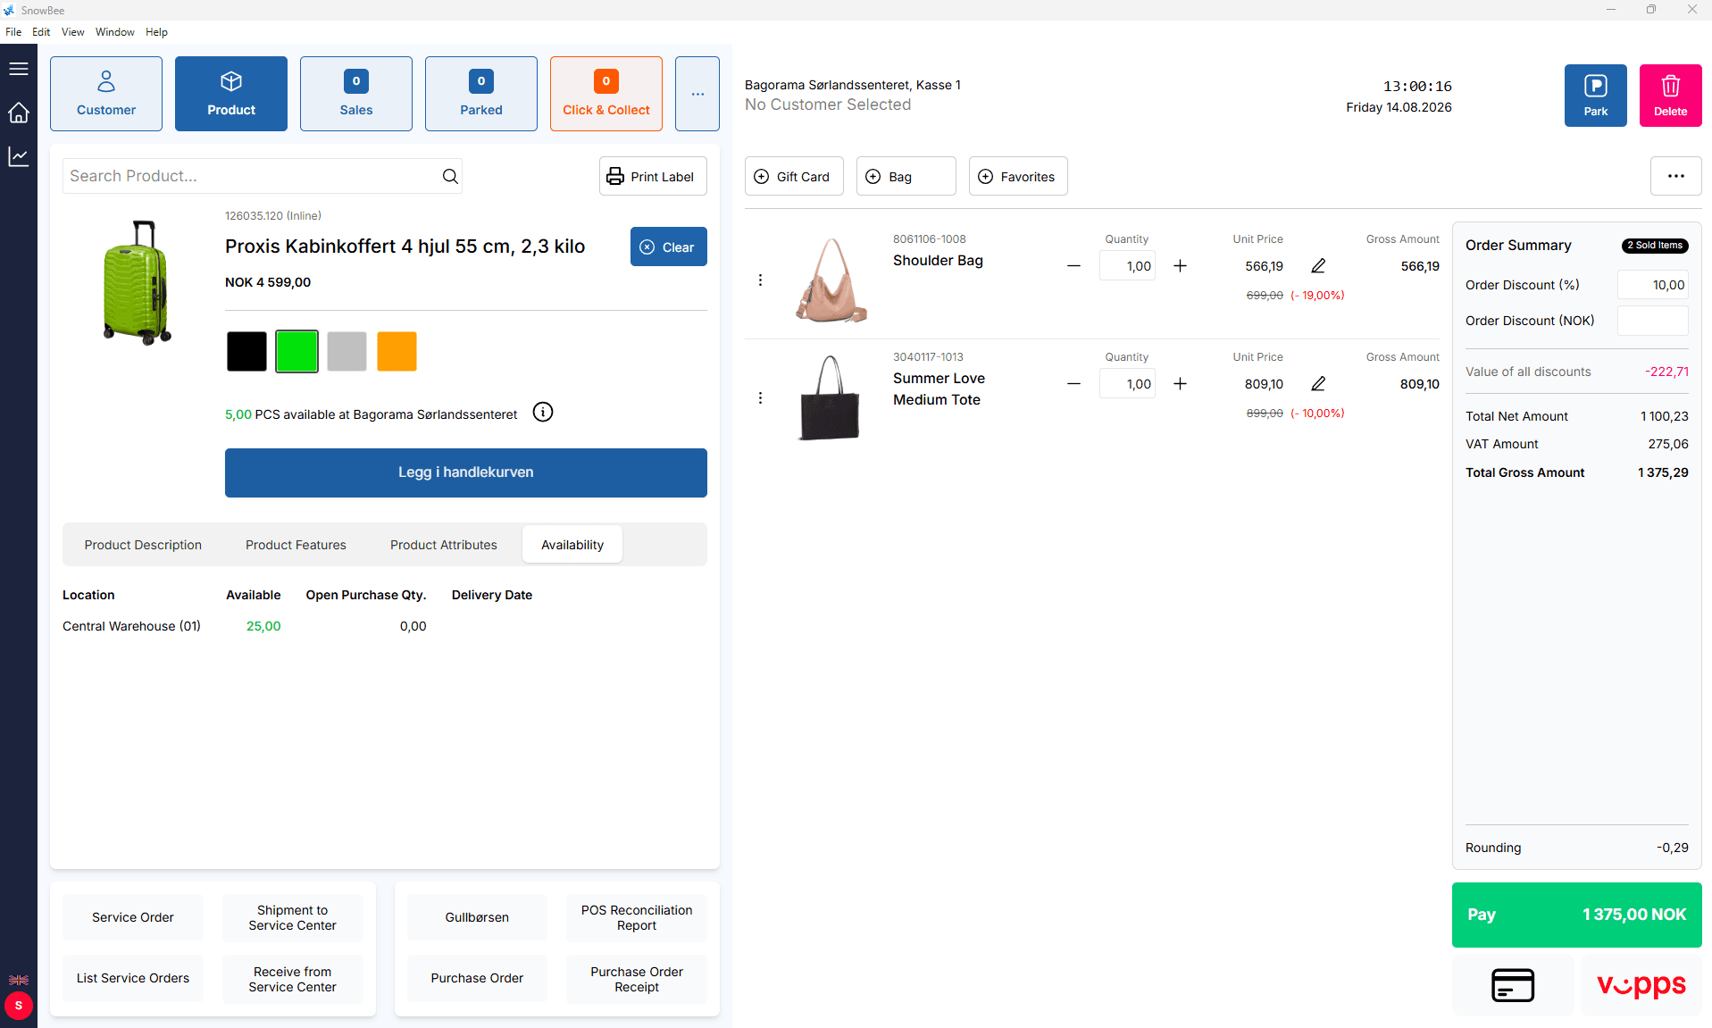Increase Shoulder Bag quantity
Image resolution: width=1712 pixels, height=1028 pixels.
pos(1181,266)
